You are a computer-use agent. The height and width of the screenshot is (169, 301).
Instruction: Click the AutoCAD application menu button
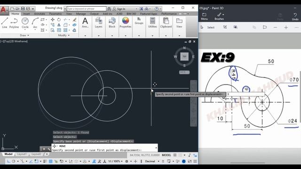[x=4, y=10]
